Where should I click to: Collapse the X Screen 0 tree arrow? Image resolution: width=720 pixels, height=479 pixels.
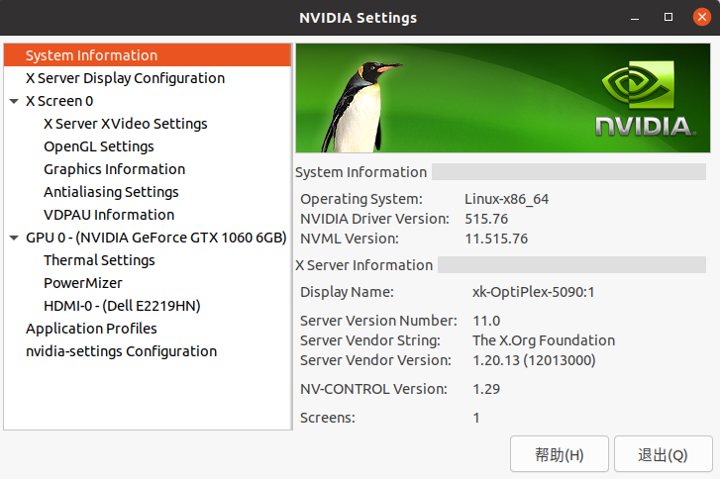pyautogui.click(x=14, y=101)
